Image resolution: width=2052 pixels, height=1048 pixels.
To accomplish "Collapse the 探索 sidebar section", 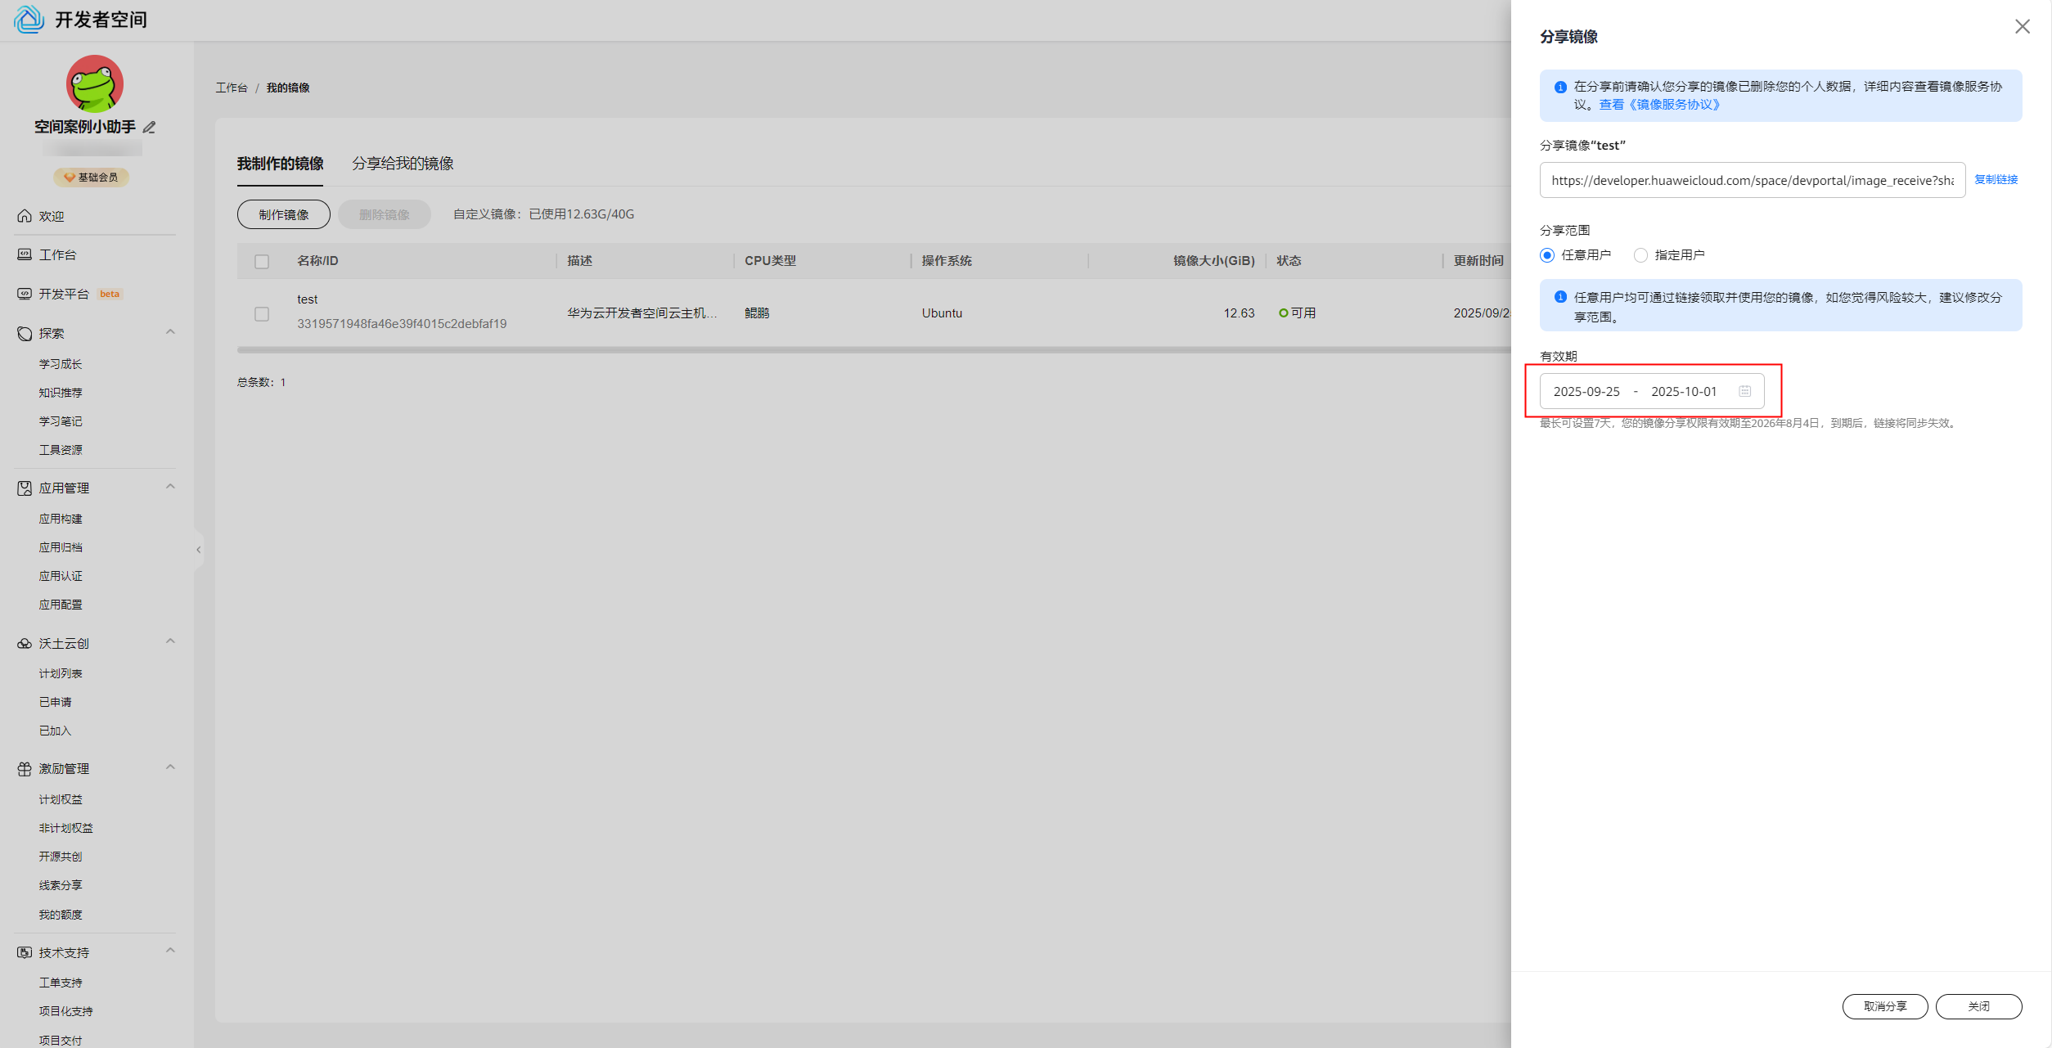I will pyautogui.click(x=170, y=332).
